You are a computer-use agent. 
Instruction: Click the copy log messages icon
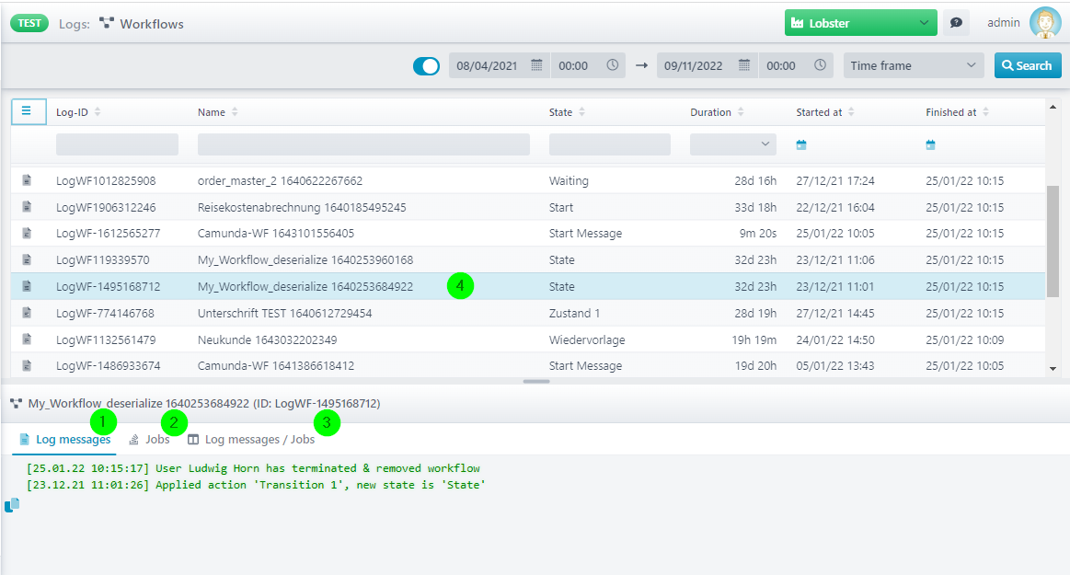12,505
